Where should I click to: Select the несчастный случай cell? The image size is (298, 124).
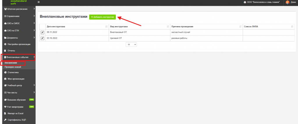pyautogui.click(x=206, y=33)
